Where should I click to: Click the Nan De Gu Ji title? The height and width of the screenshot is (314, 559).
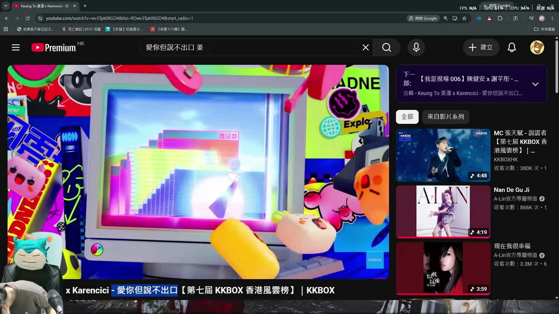click(x=511, y=190)
